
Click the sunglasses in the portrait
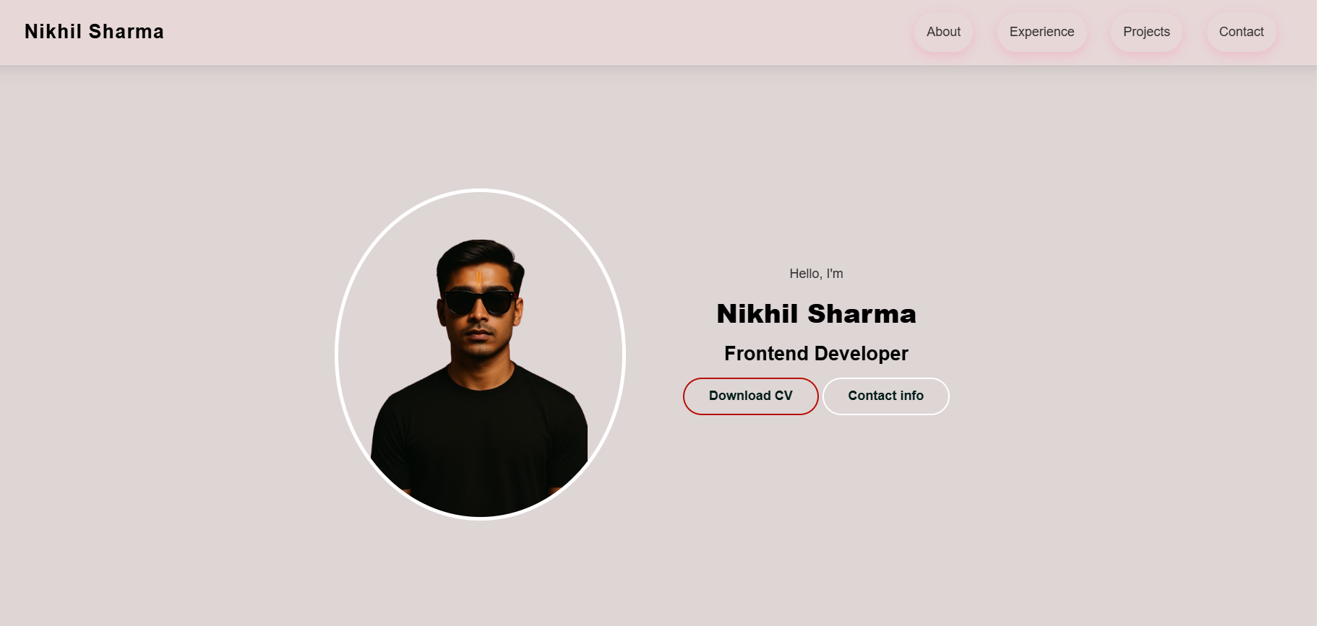tap(479, 301)
